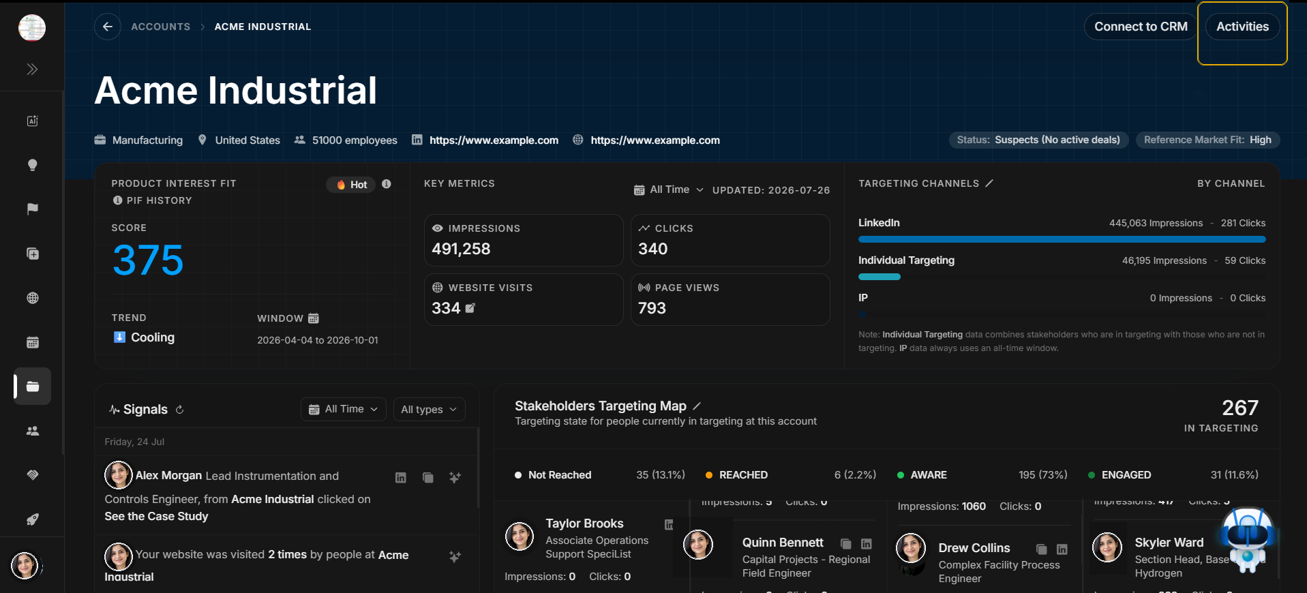This screenshot has width=1307, height=593.
Task: Go back using the arrow button
Action: click(x=108, y=27)
